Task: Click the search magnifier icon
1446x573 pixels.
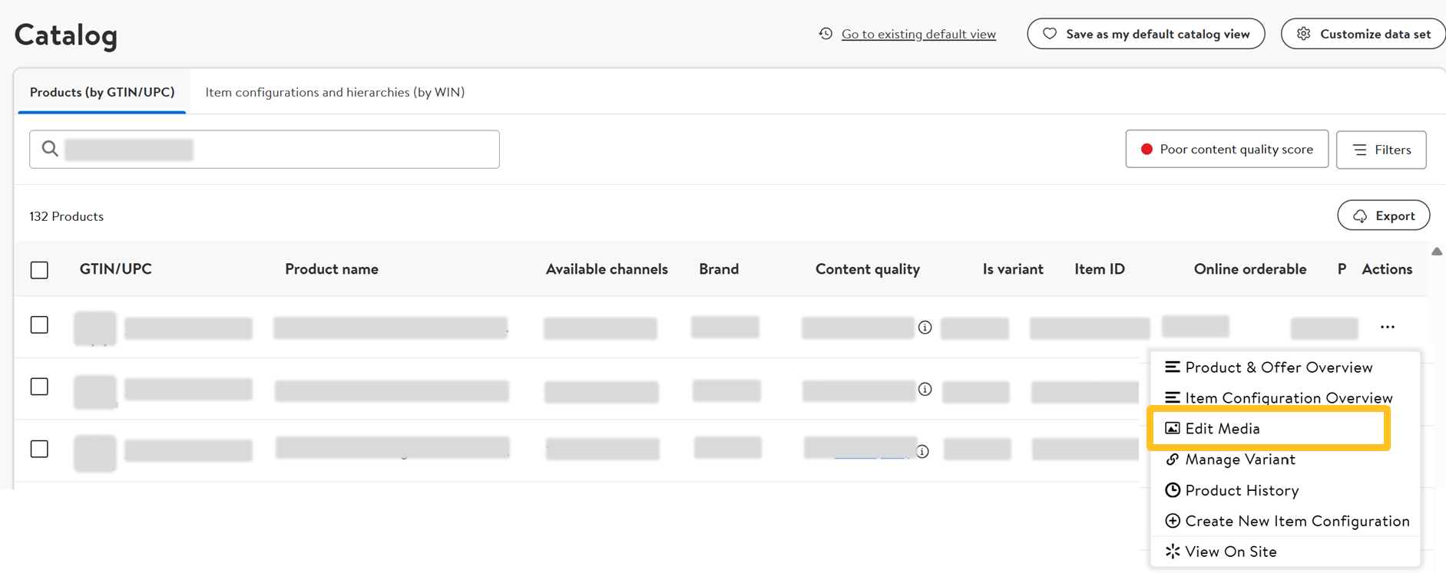Action: coord(50,149)
